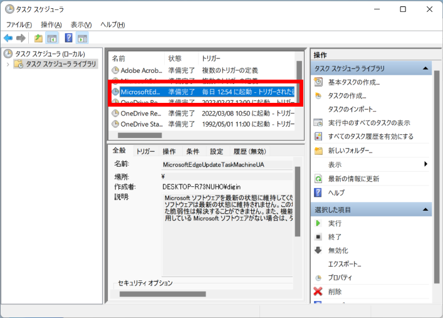Click 新しいフォルダー... action text
The image size is (443, 318).
tap(350, 151)
